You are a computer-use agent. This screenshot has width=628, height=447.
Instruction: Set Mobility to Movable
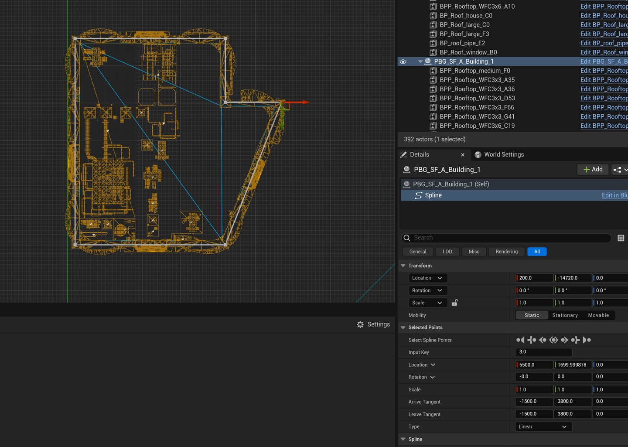click(598, 315)
